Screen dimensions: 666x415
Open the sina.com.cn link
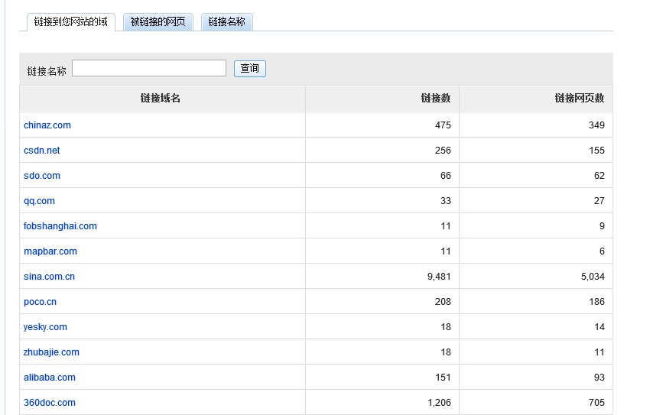coord(49,277)
